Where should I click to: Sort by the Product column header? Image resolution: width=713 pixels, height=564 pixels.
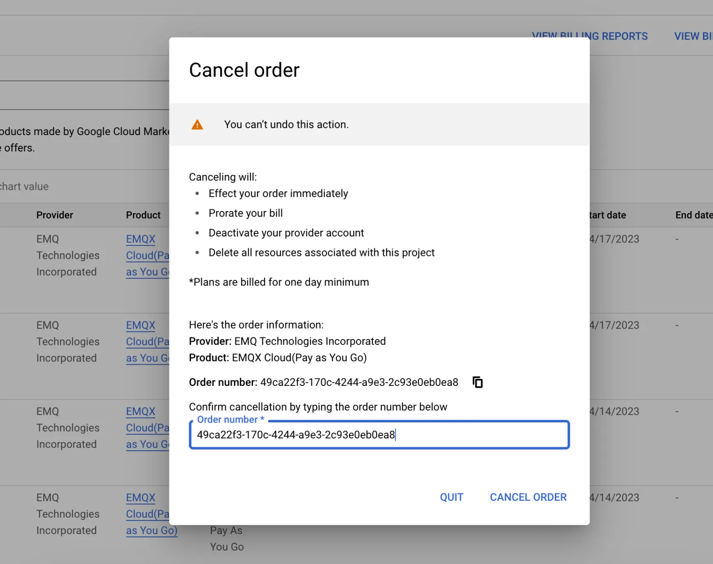(143, 215)
